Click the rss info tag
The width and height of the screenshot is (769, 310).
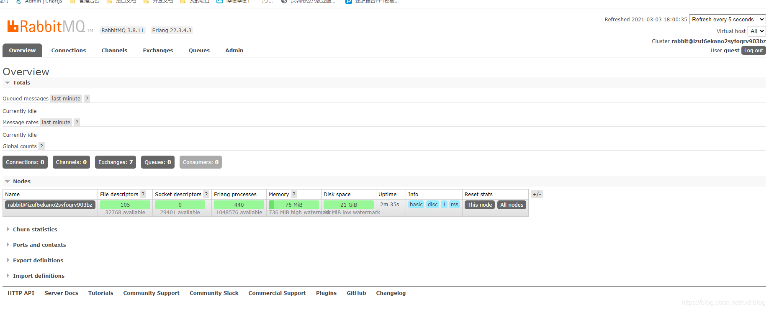pyautogui.click(x=455, y=205)
